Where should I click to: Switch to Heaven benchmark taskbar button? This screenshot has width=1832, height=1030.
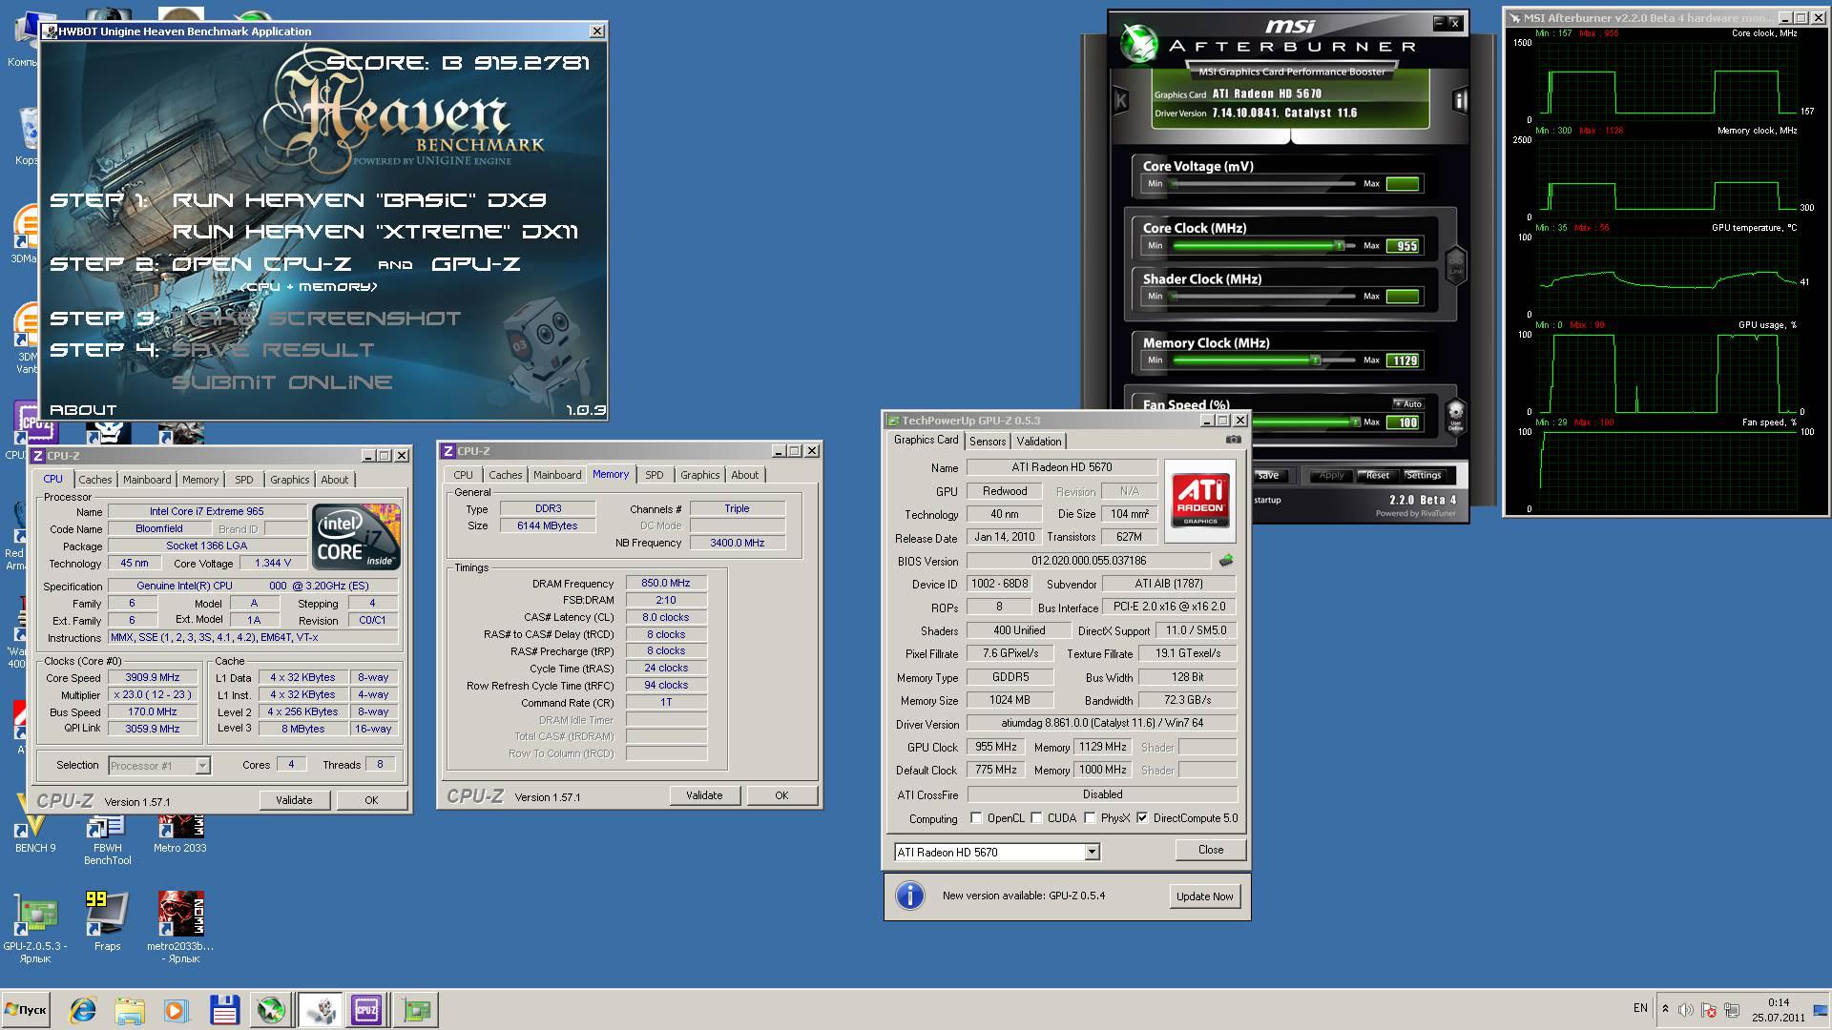320,1010
